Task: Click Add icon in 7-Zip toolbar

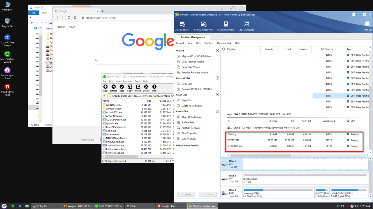Action: tap(105, 88)
